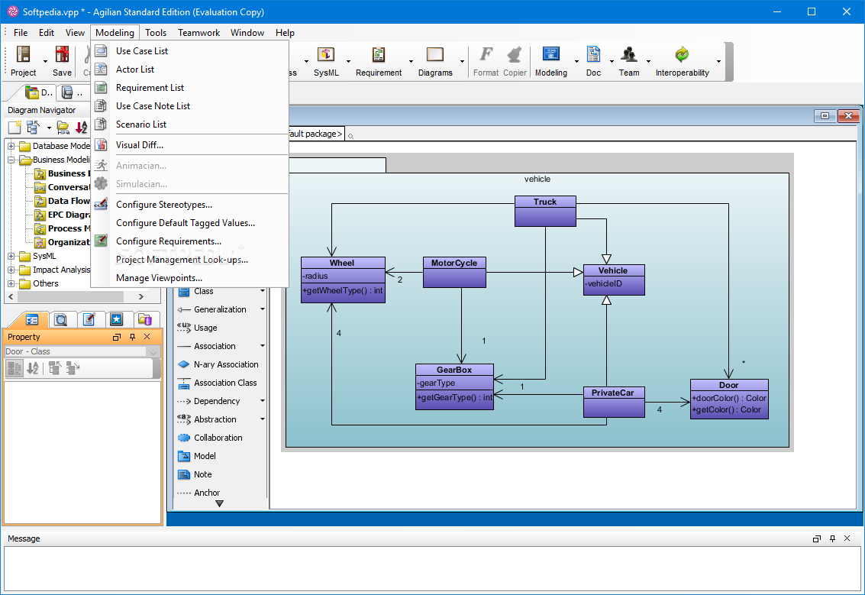The height and width of the screenshot is (595, 865).
Task: Choose Requirement List from Modeling menu
Action: 190,88
